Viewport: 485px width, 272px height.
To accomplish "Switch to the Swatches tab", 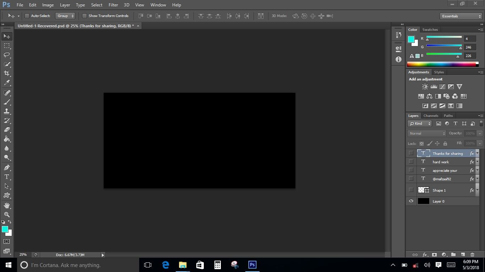I will [430, 30].
